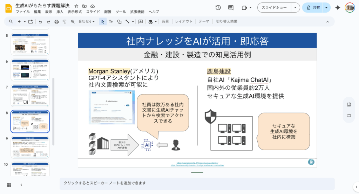The image size is (359, 194).
Task: Add a new slide with the plus icon
Action: (x=19, y=21)
